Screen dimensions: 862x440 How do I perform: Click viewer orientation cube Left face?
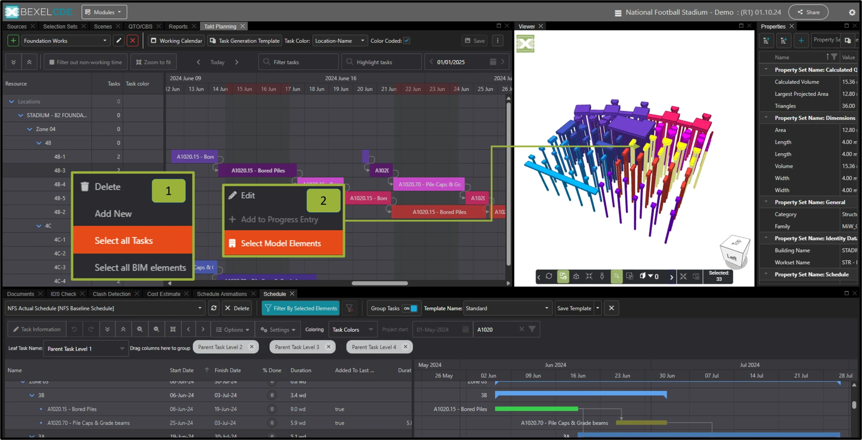(731, 257)
